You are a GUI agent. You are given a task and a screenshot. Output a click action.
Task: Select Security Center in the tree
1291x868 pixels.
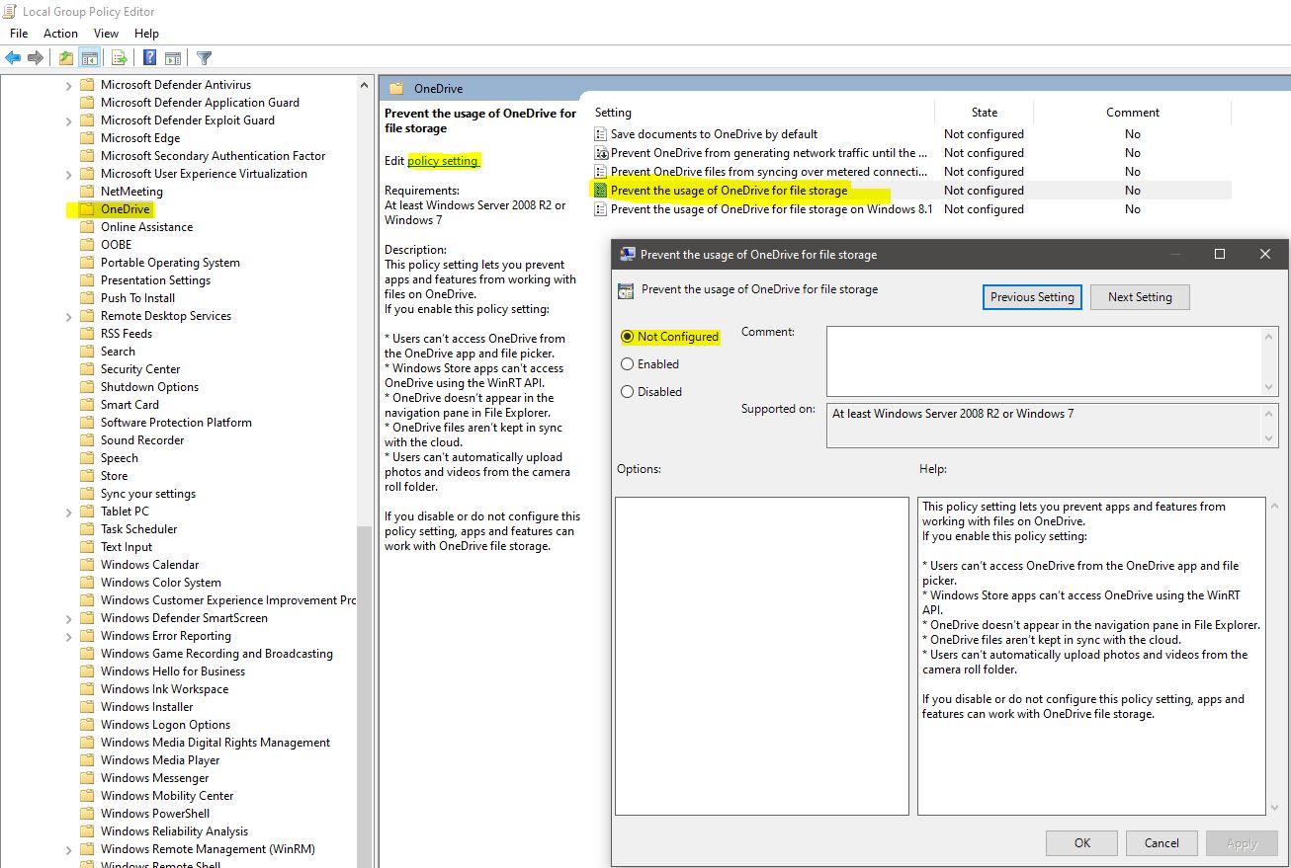(140, 369)
